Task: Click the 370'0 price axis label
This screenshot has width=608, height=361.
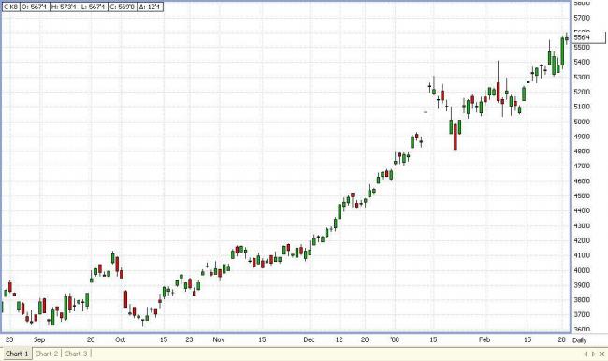Action: (582, 314)
